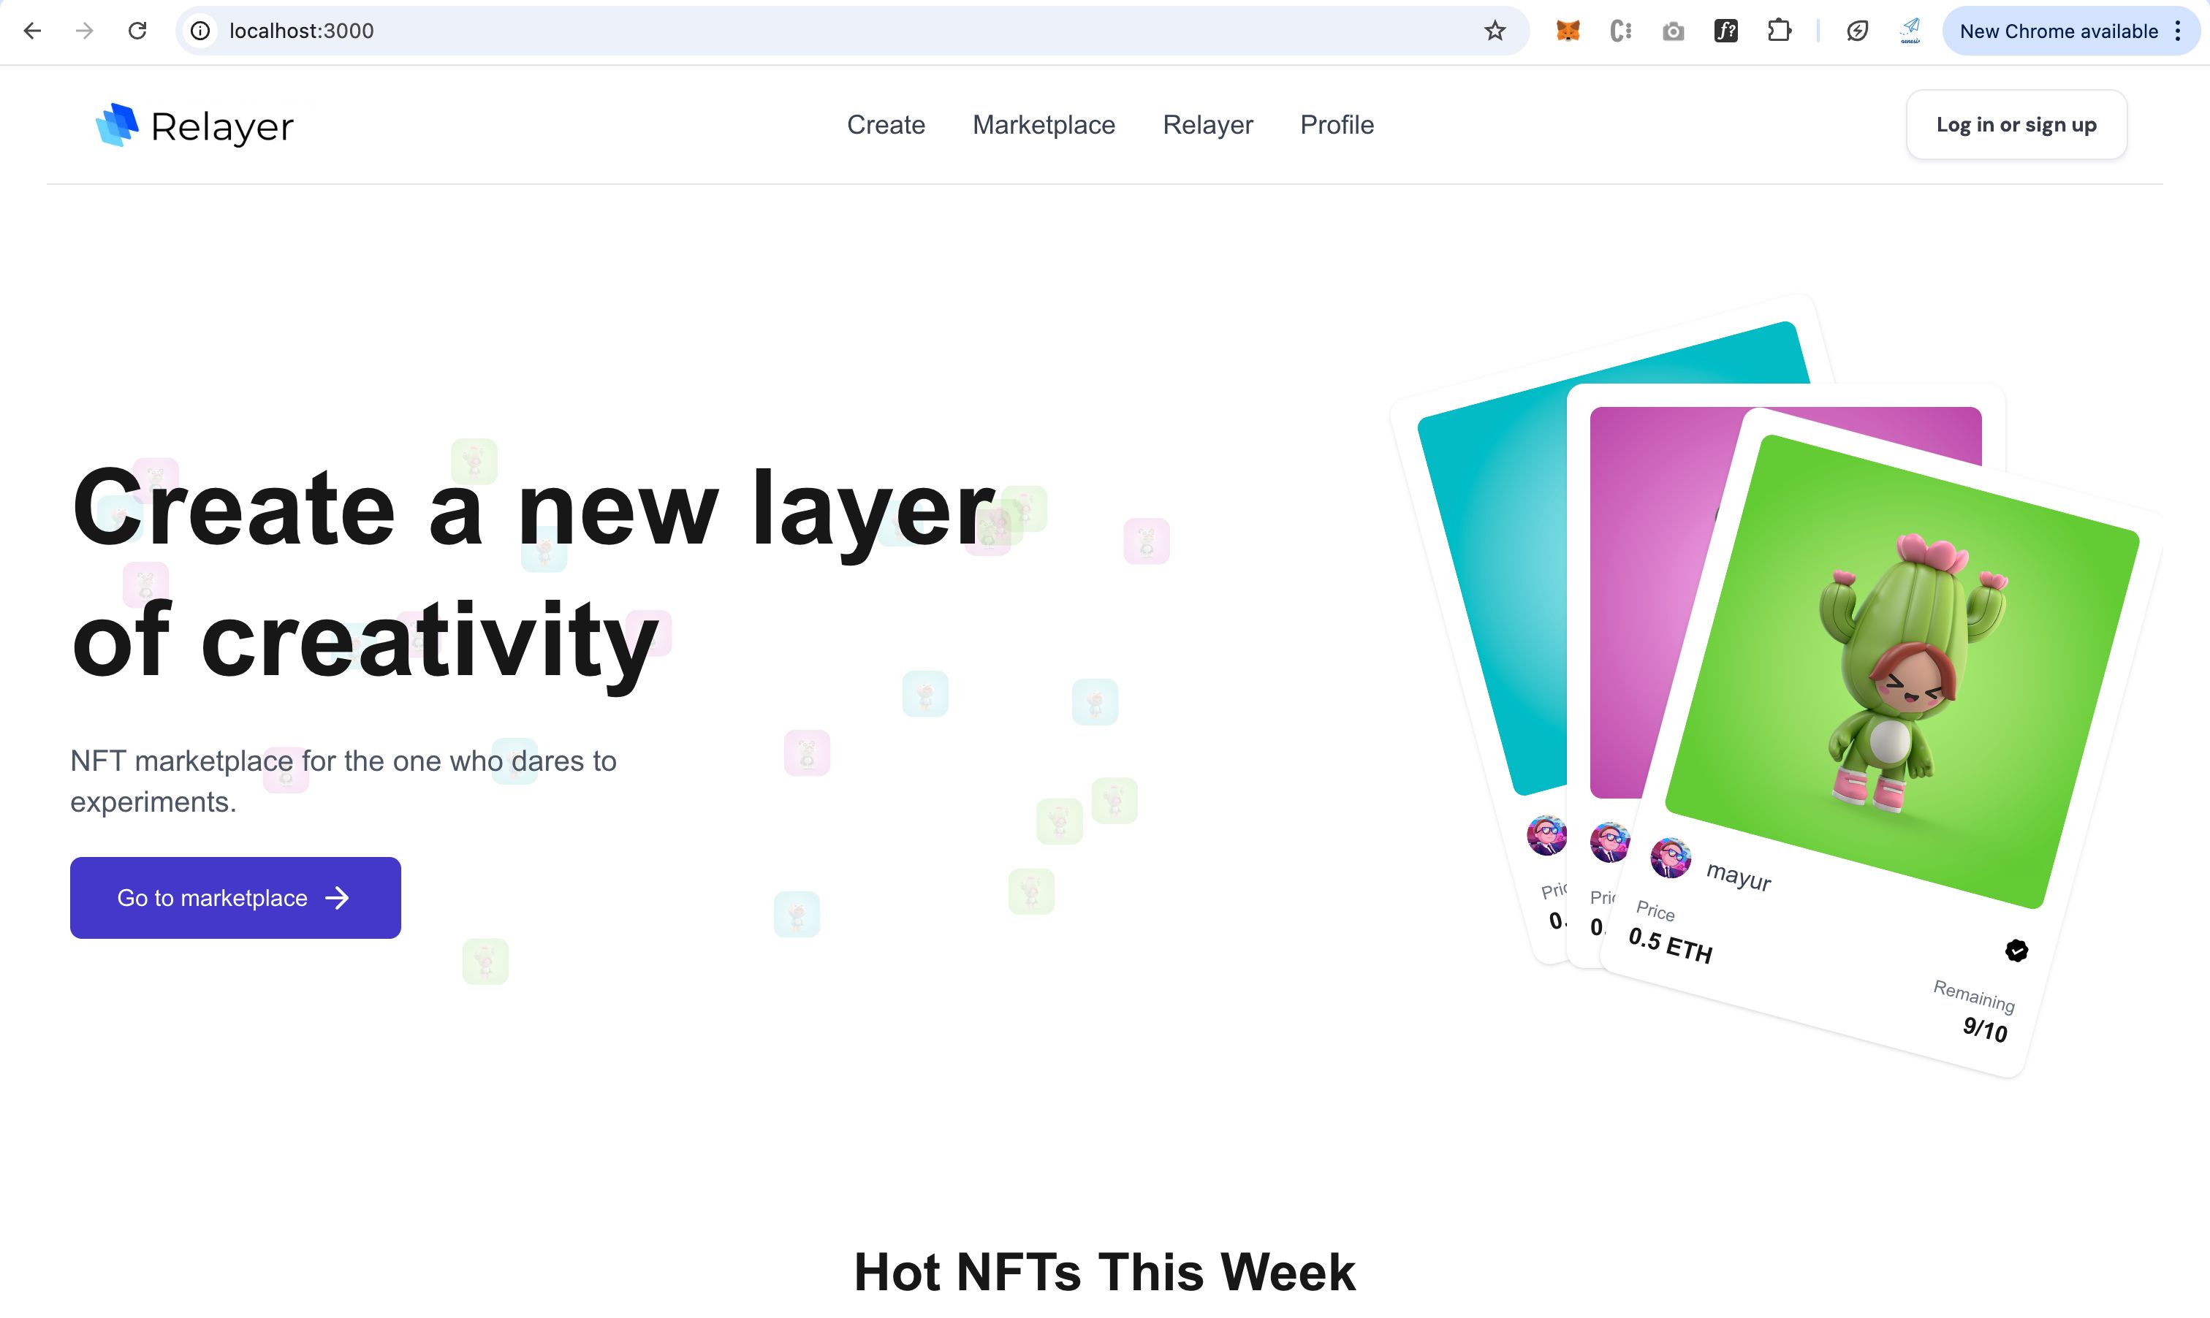Click the avatar on the teal card
This screenshot has height=1318, width=2210.
1546,835
